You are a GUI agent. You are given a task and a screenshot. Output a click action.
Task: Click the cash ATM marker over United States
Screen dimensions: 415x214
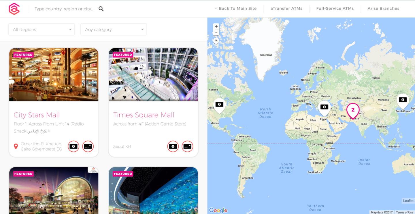(x=220, y=105)
